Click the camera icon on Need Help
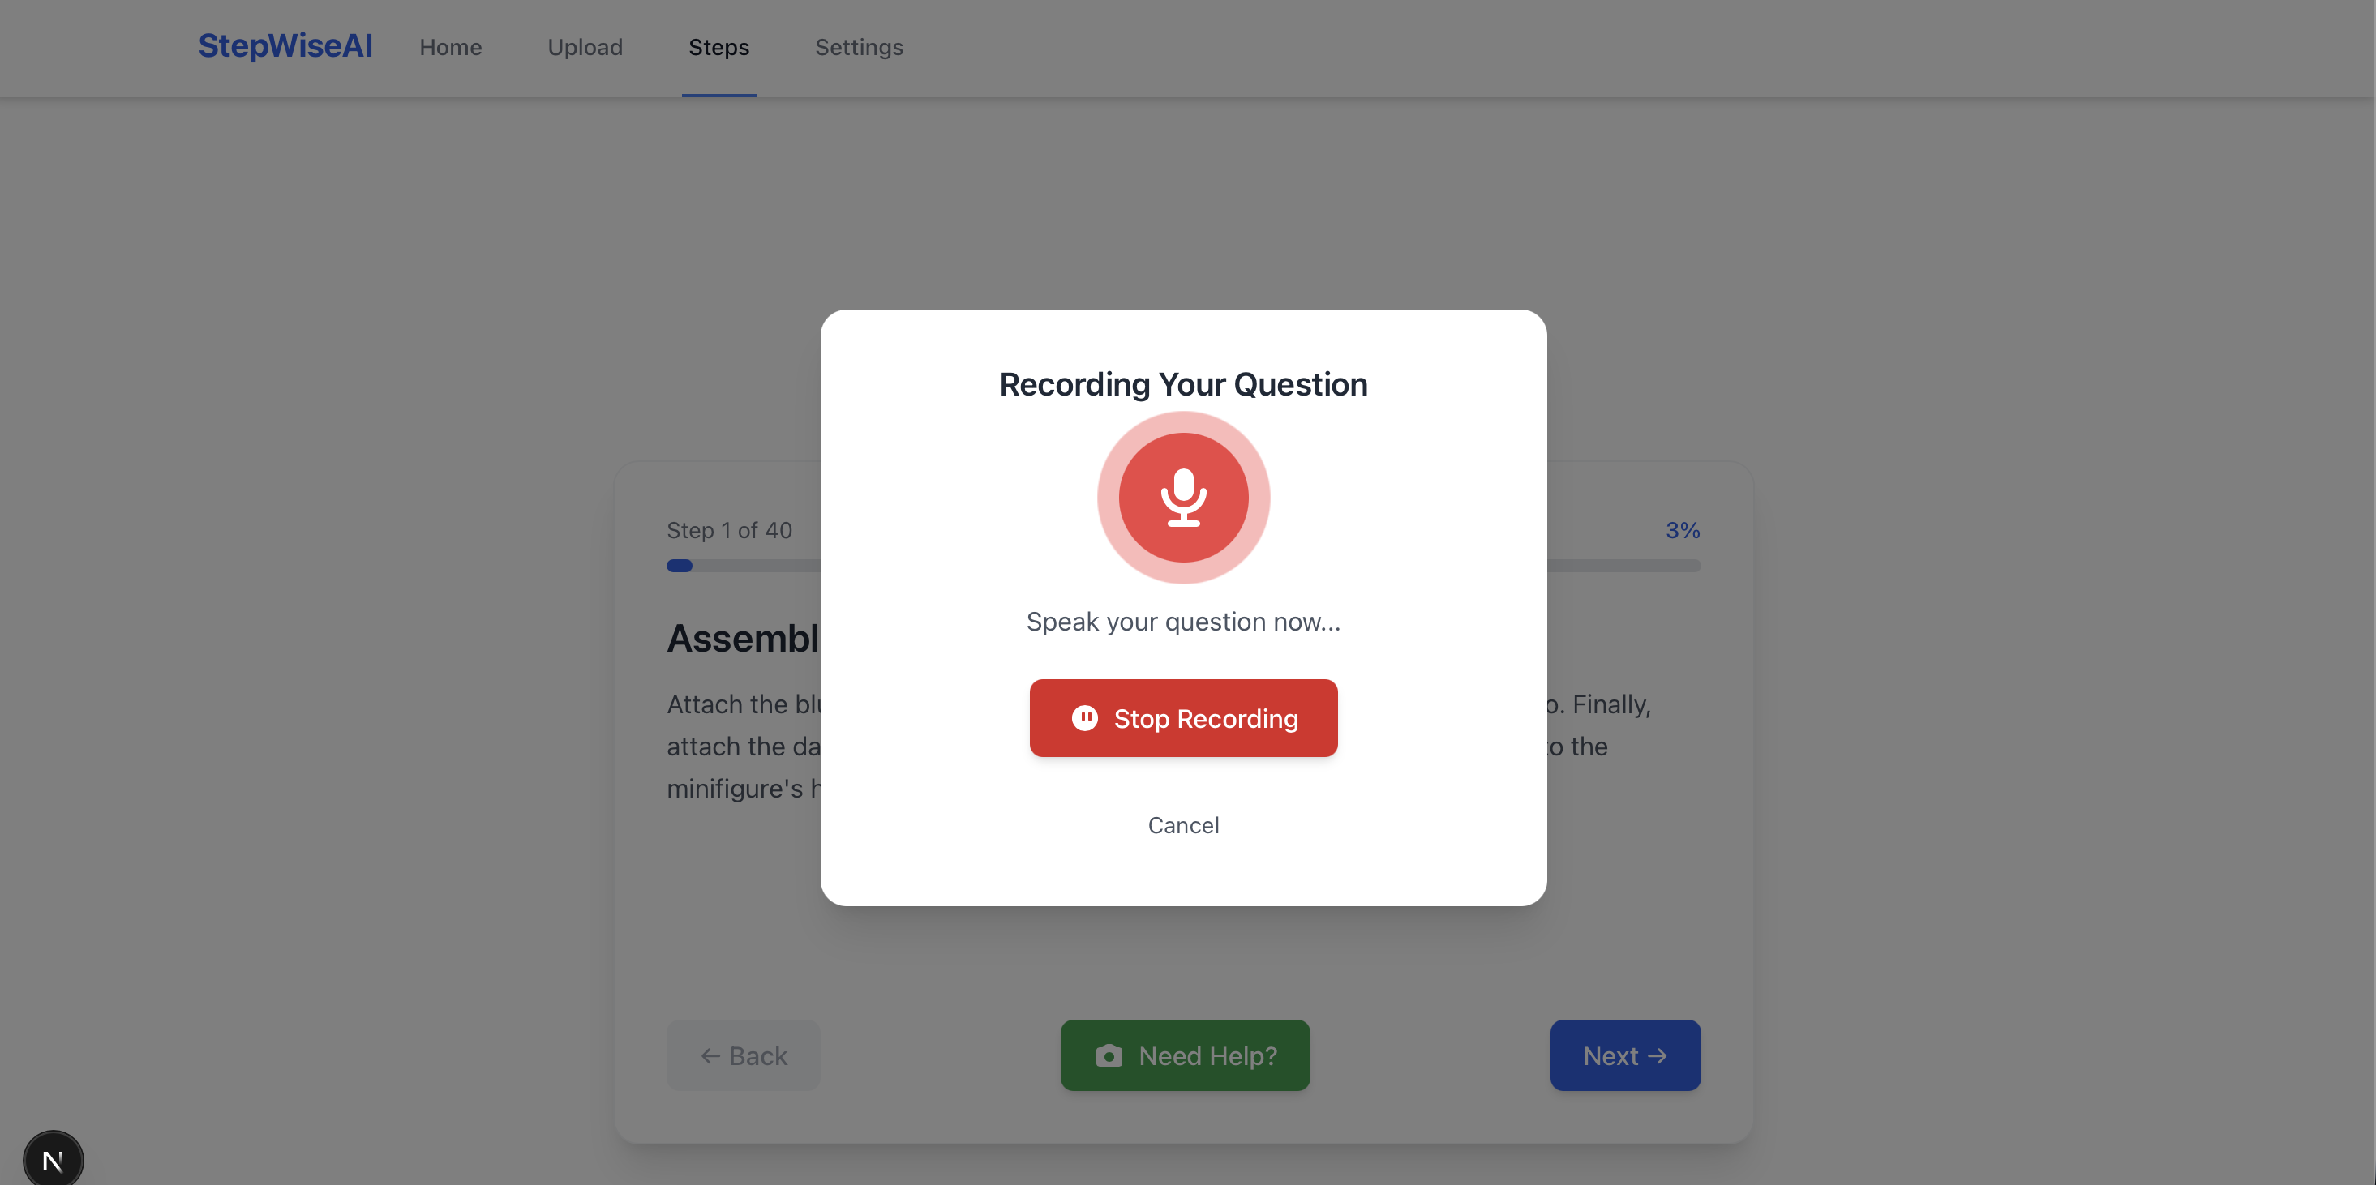The width and height of the screenshot is (2376, 1185). pyautogui.click(x=1109, y=1056)
